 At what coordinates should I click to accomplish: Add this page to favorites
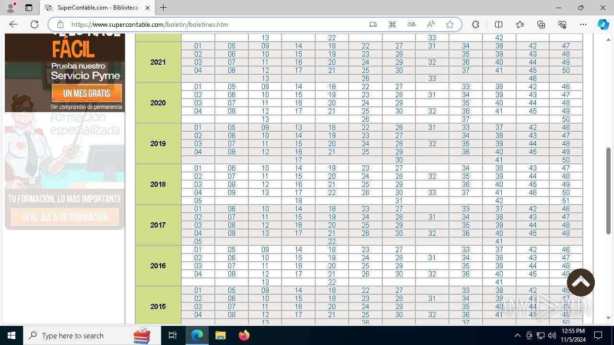(x=450, y=24)
